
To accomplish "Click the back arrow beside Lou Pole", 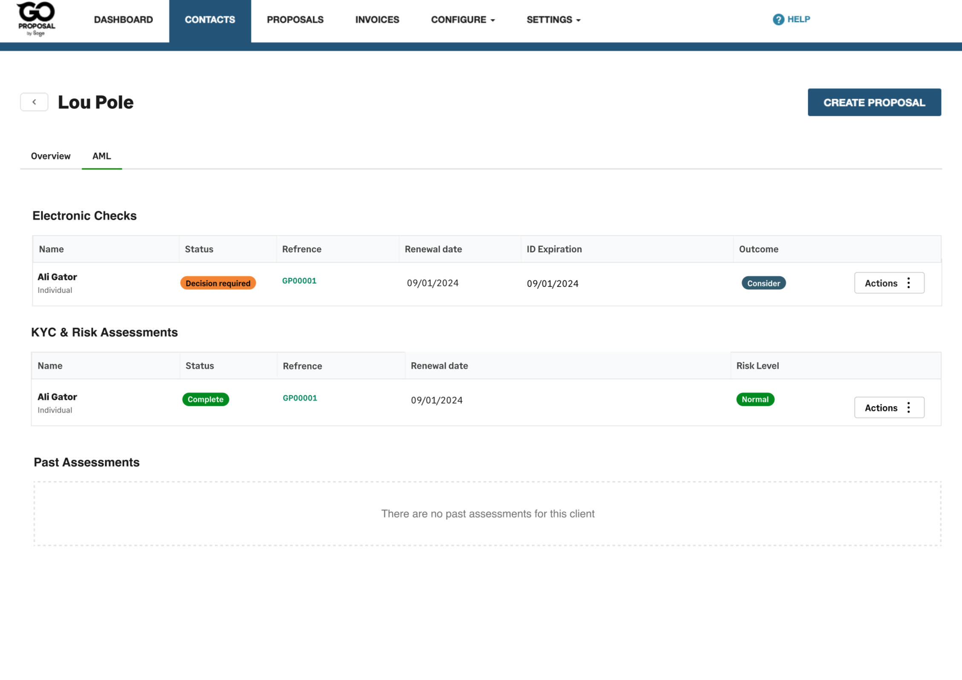I will (34, 102).
